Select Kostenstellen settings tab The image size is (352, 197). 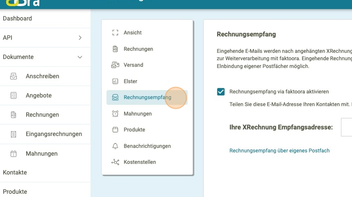click(x=147, y=162)
